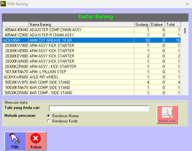
Task: Click the app icon in title bar
Action: (x=3, y=4)
